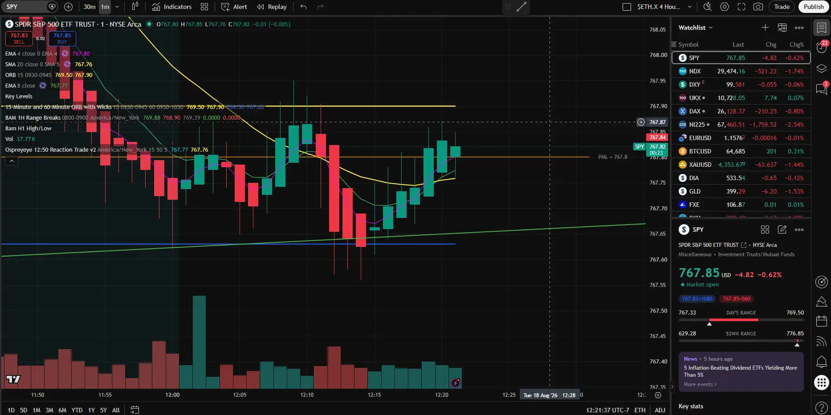Screen dimensions: 831x415
Task: Open the $ETH.X 4 Hou... layout name
Action: (x=659, y=7)
